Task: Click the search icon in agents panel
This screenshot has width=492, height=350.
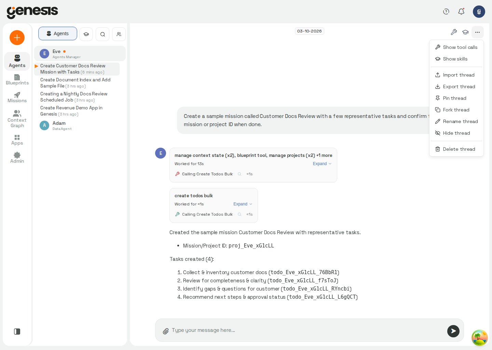Action: point(102,34)
